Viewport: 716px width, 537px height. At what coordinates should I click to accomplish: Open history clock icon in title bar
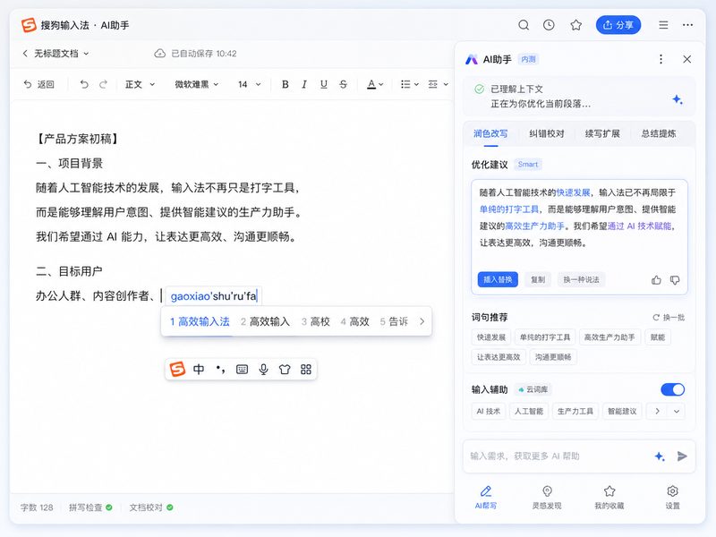(x=549, y=25)
